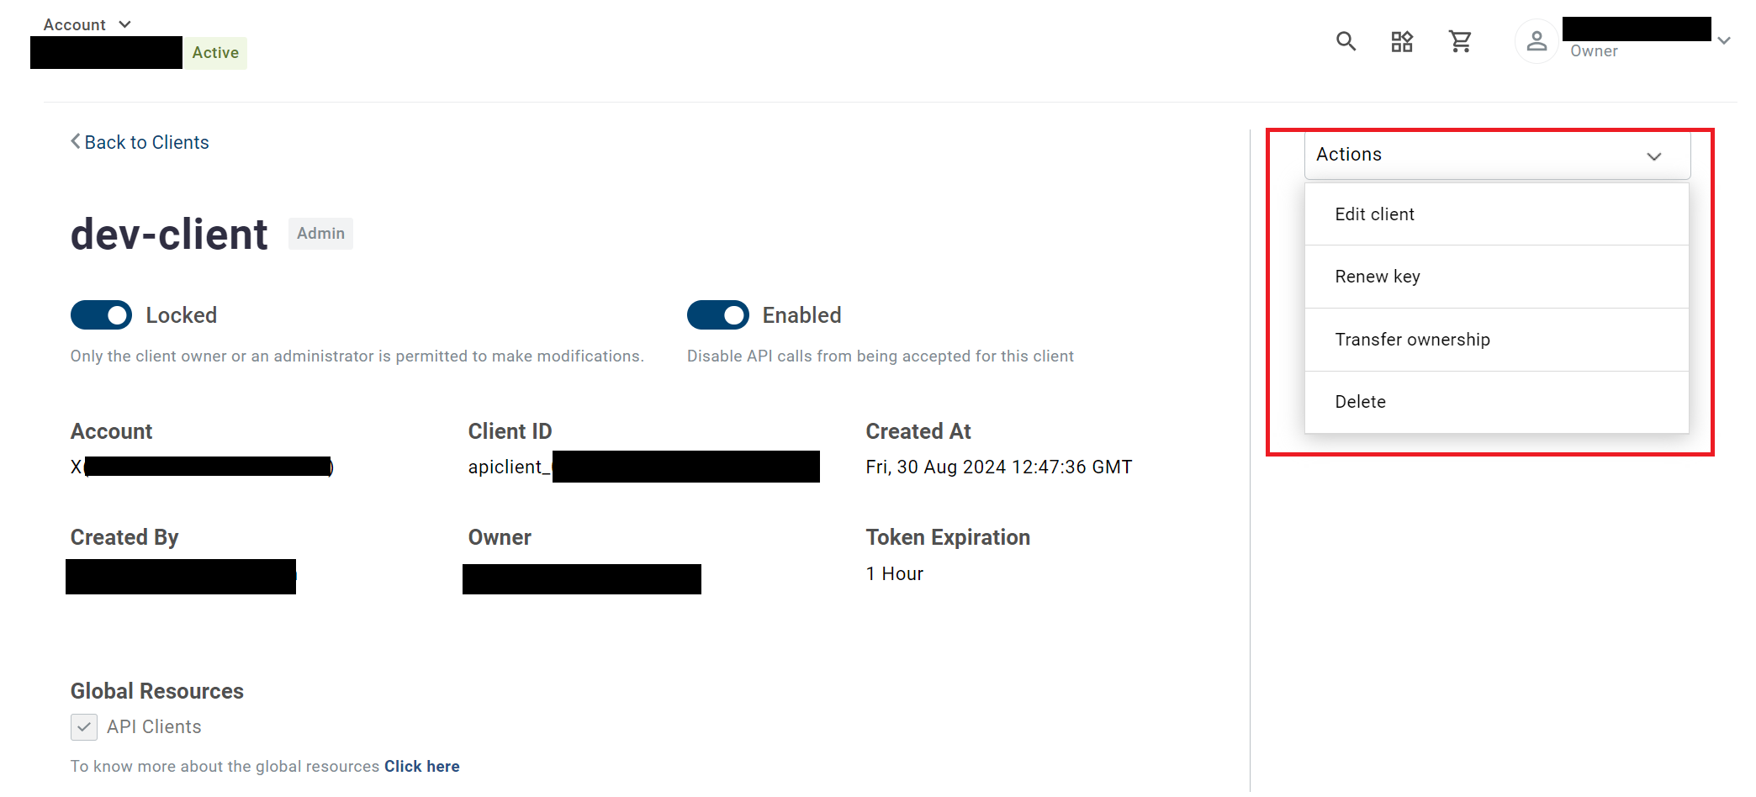Go Back to Clients
The height and width of the screenshot is (797, 1756).
(x=146, y=142)
